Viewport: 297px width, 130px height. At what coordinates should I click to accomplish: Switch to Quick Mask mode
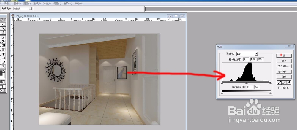tap(4, 82)
